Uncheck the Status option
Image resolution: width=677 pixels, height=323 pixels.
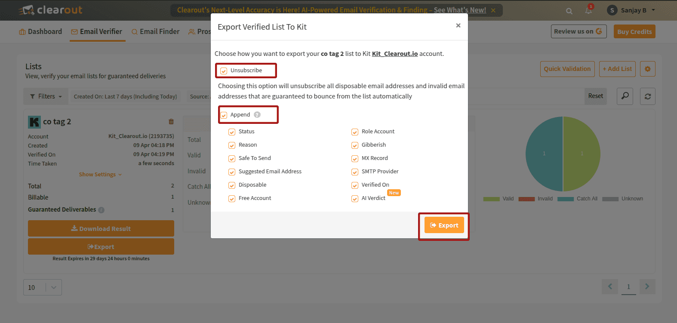pyautogui.click(x=232, y=132)
